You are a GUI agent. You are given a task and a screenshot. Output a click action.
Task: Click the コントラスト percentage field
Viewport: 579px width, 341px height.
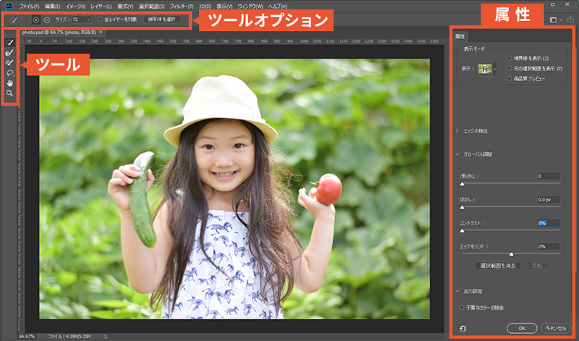point(549,223)
